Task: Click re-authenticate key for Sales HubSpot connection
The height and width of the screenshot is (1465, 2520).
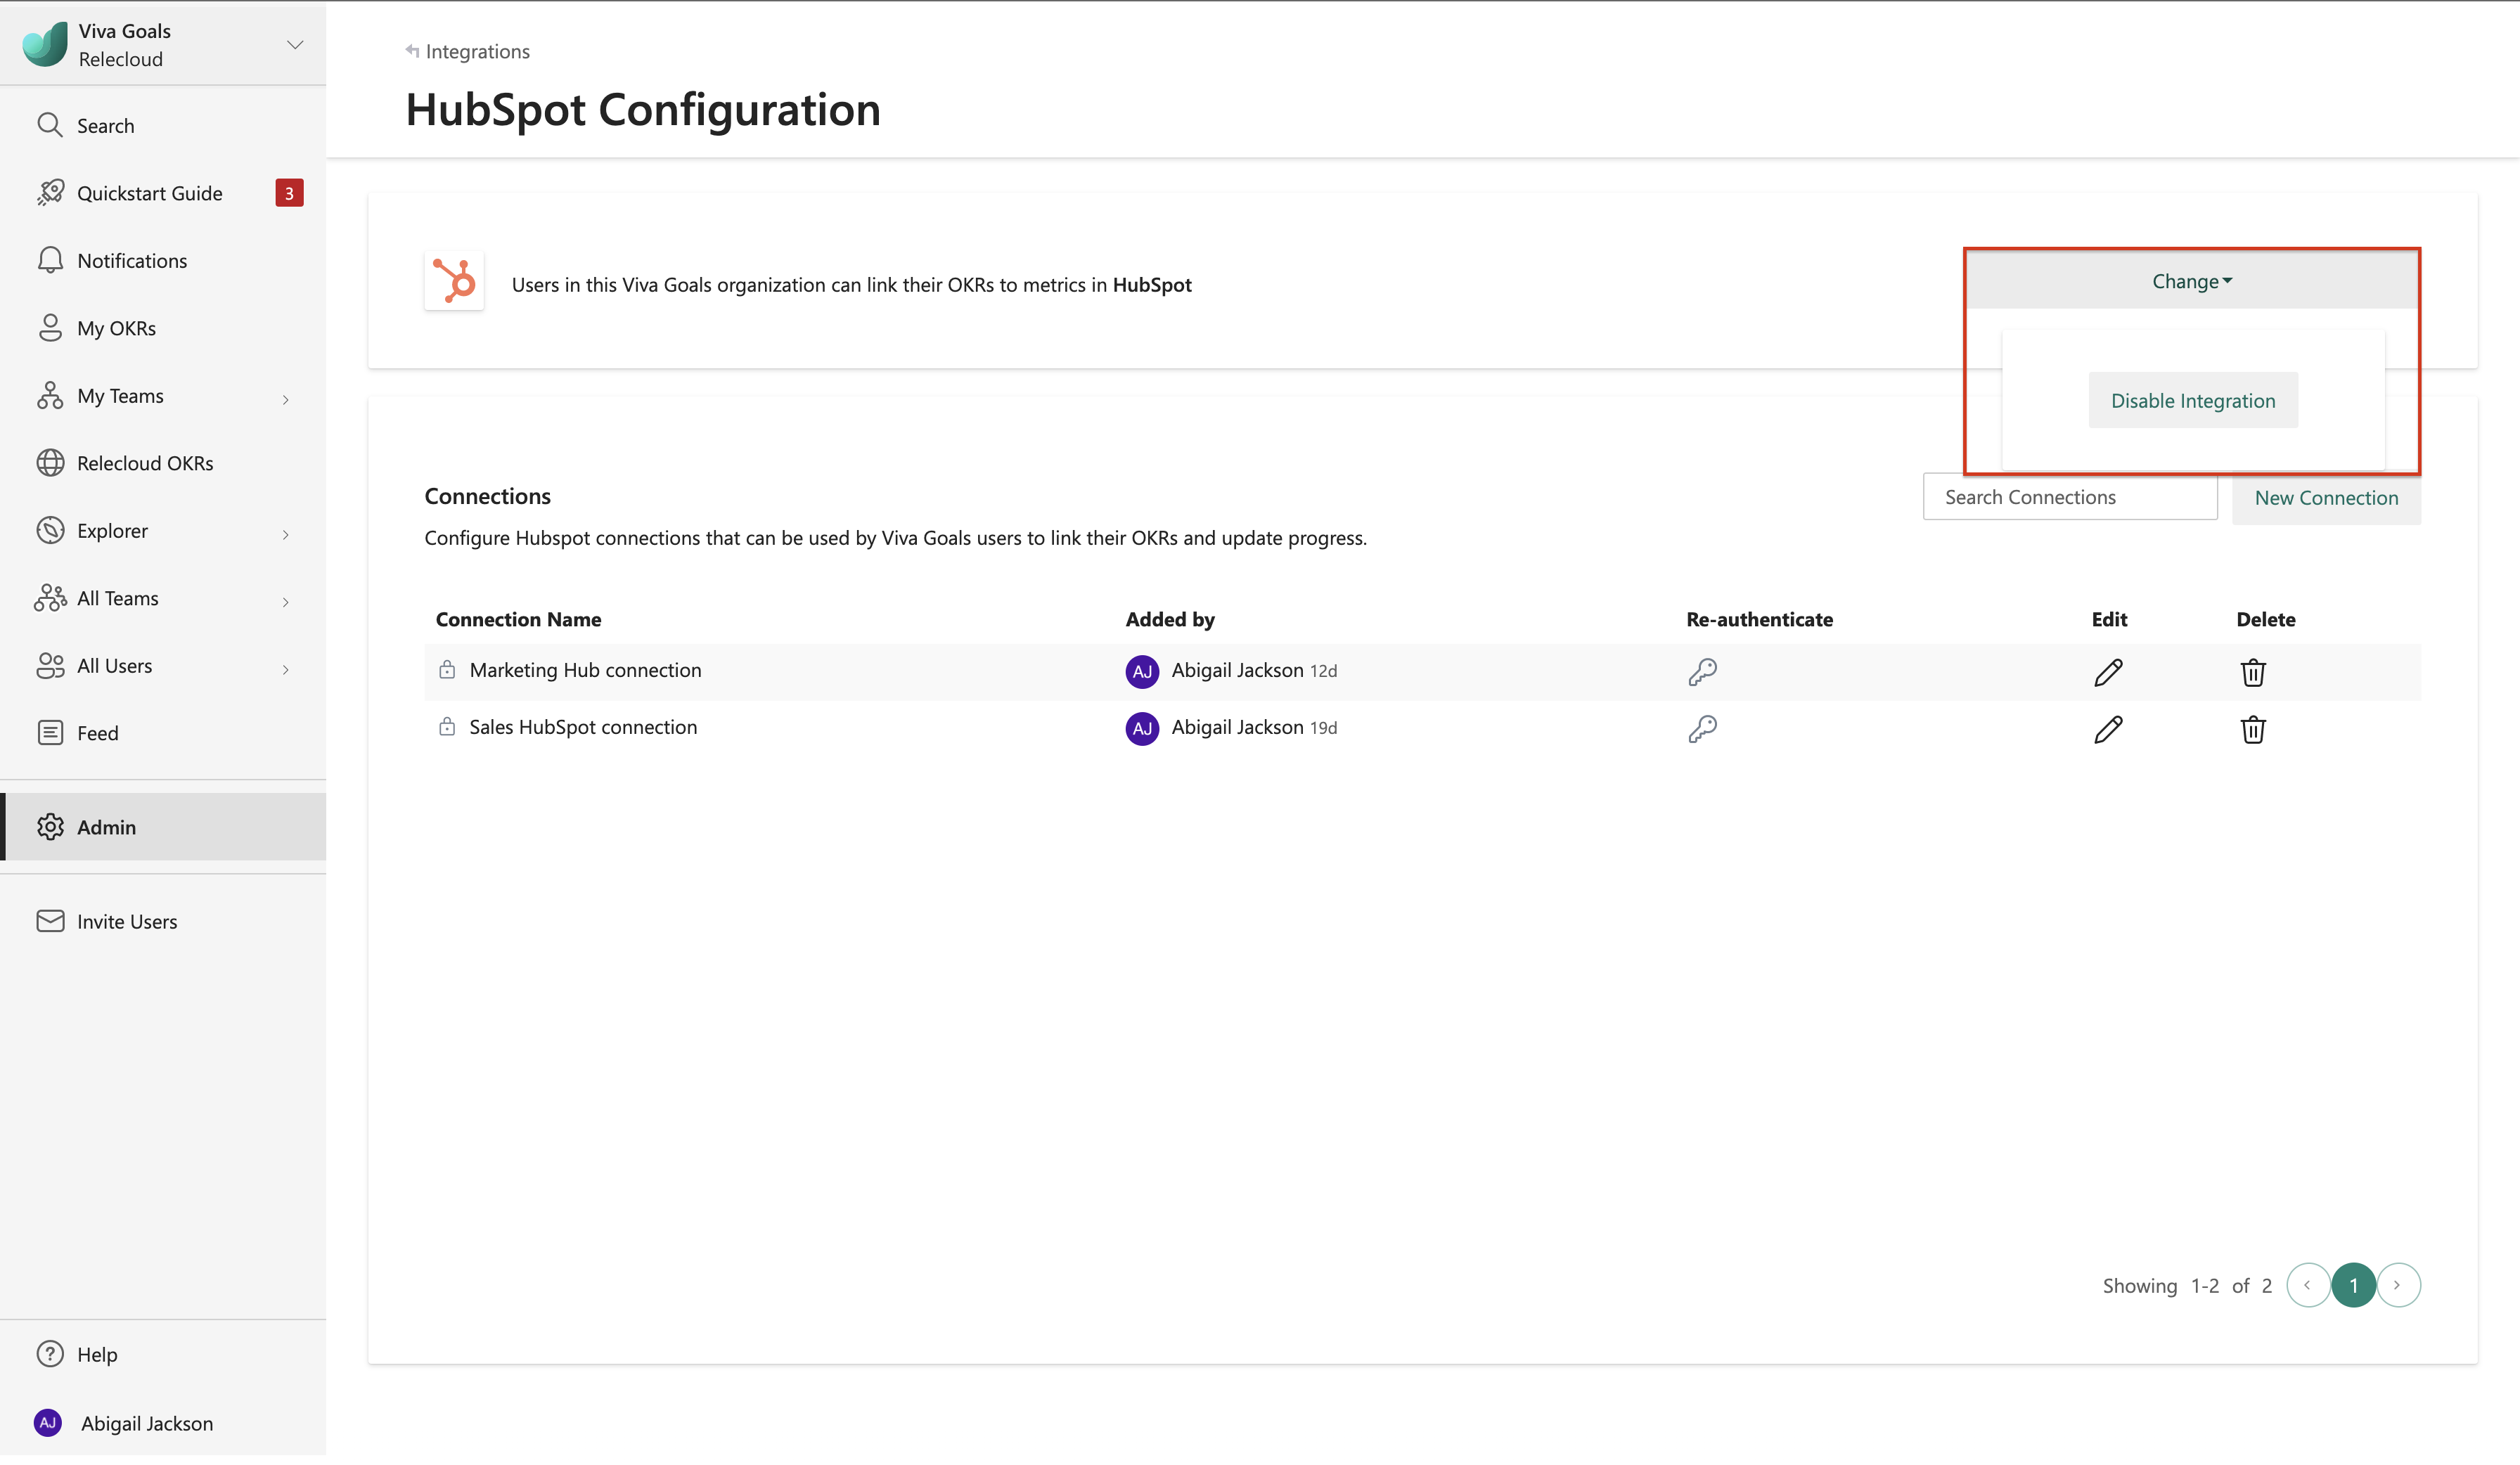Action: (x=1702, y=728)
